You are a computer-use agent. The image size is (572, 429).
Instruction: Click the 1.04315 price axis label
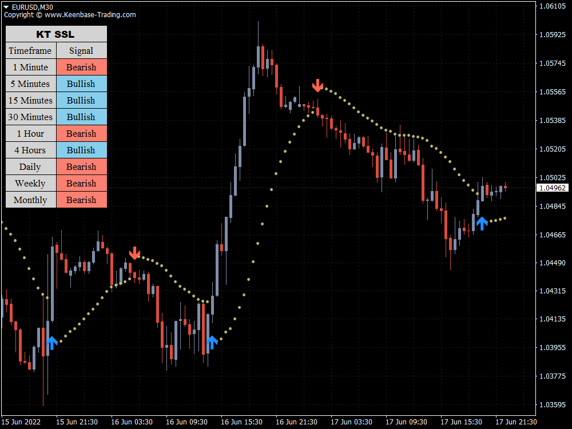click(x=553, y=291)
